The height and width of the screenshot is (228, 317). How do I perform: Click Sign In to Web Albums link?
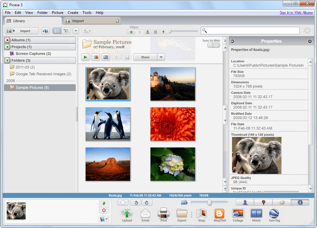pos(296,13)
